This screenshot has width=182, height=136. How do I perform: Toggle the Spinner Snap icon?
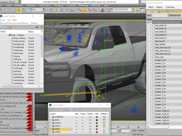95,10
